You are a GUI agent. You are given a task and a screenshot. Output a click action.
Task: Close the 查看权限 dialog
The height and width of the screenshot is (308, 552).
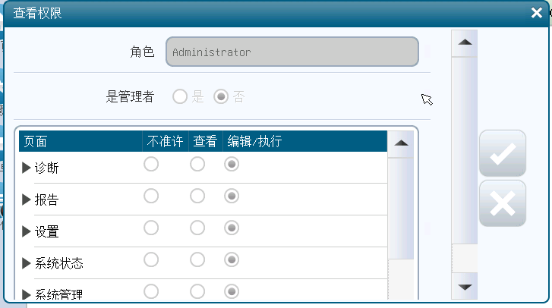(536, 13)
